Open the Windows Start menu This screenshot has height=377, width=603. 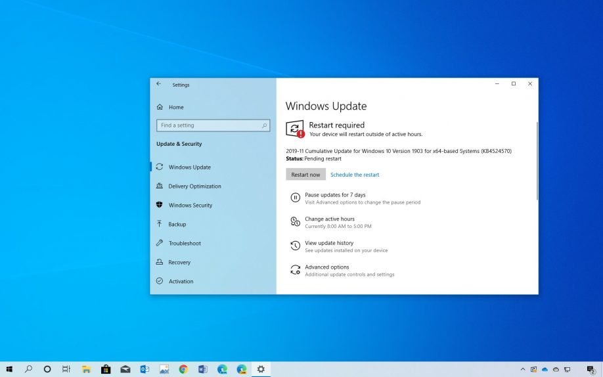tap(9, 369)
